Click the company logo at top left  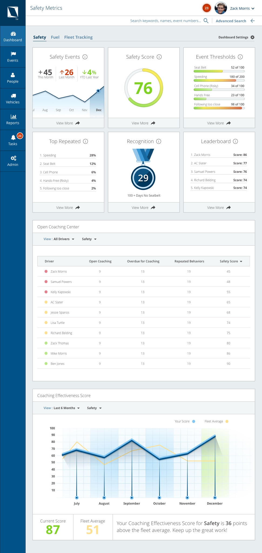tap(13, 12)
